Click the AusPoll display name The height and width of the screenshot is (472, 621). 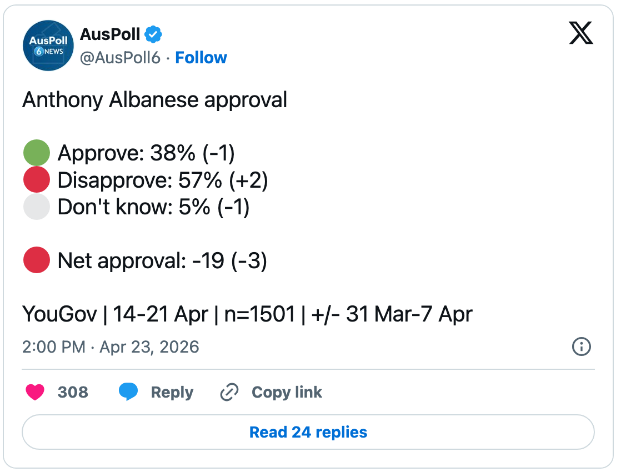(110, 34)
